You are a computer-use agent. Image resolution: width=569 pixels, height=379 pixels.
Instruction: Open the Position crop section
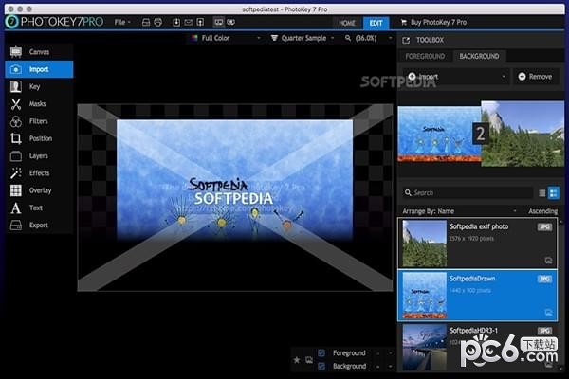pos(39,138)
